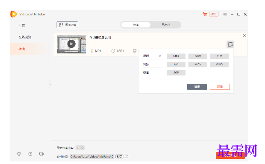The width and height of the screenshot is (265, 164).
Task: Select the Audio category in the format popup
Action: pyautogui.click(x=152, y=64)
